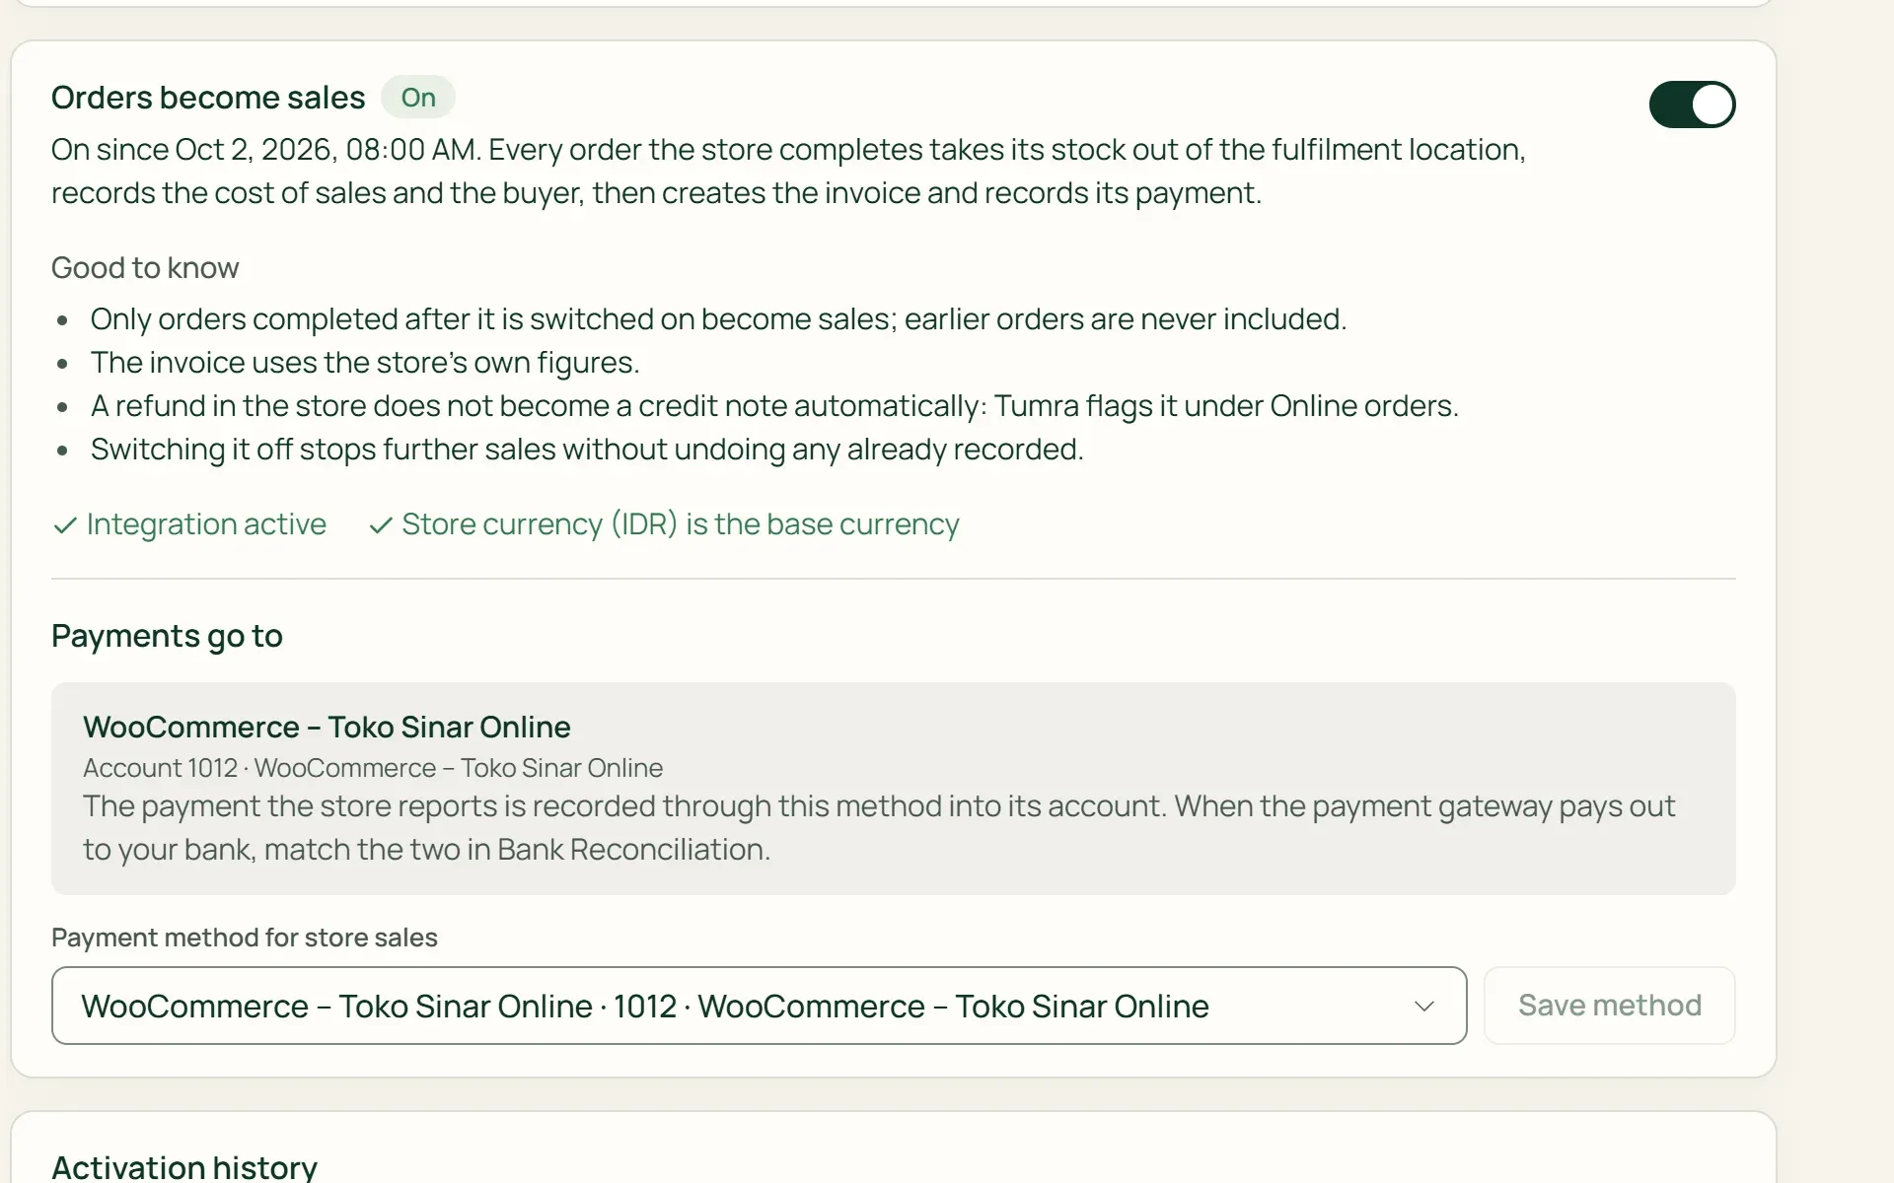Click the Save method button
The width and height of the screenshot is (1894, 1183).
pos(1609,1006)
